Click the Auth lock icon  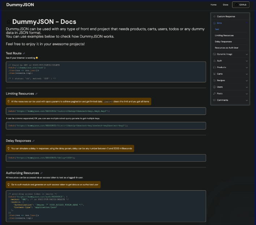214,61
